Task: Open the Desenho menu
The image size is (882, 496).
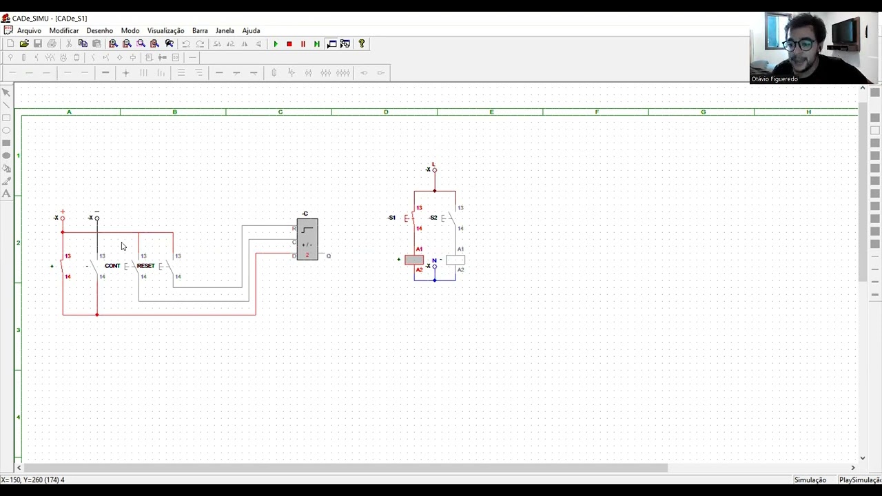Action: (100, 30)
